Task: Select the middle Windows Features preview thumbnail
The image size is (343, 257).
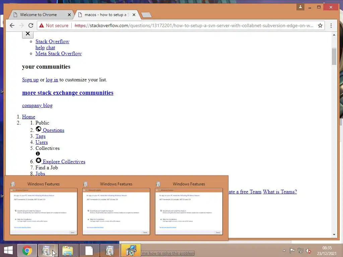Action: coord(116,211)
